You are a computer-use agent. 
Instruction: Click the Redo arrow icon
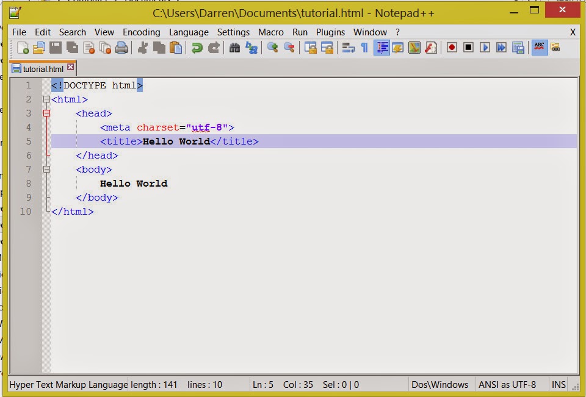(214, 48)
